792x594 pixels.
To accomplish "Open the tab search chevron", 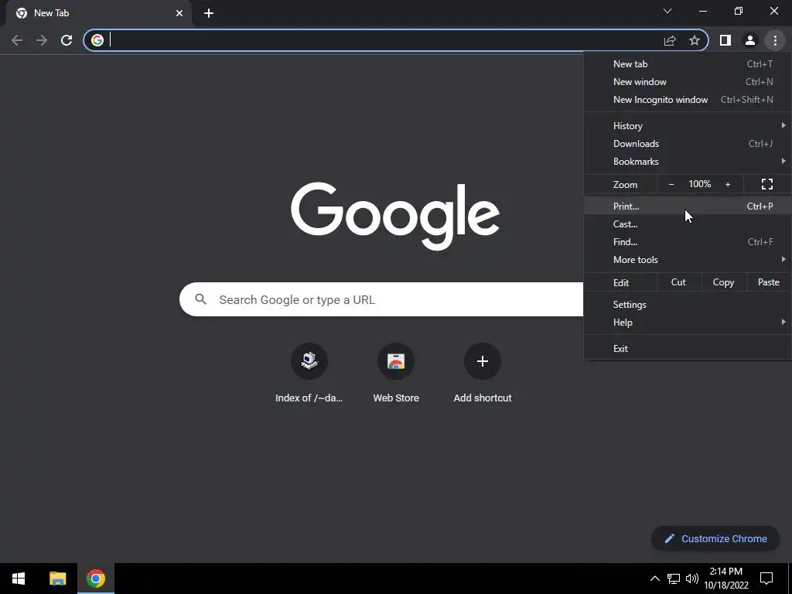I will pyautogui.click(x=667, y=11).
